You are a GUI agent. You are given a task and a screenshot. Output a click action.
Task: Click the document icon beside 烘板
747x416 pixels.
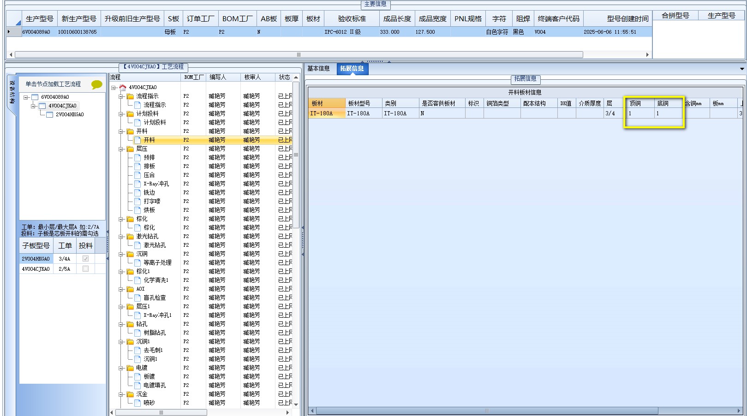[137, 210]
